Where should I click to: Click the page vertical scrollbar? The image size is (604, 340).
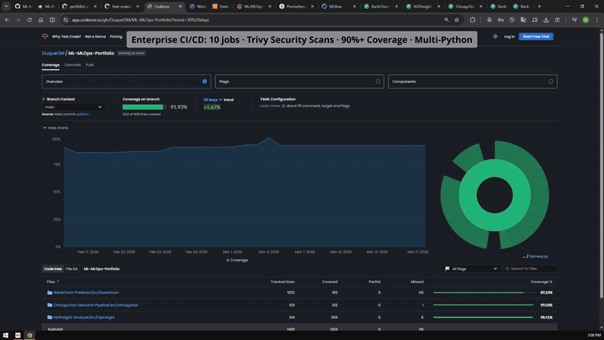601,164
